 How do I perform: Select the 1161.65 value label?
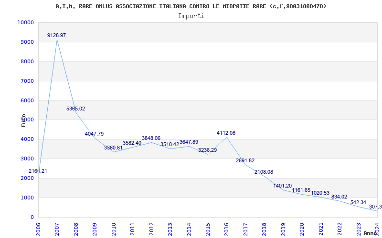tap(301, 190)
